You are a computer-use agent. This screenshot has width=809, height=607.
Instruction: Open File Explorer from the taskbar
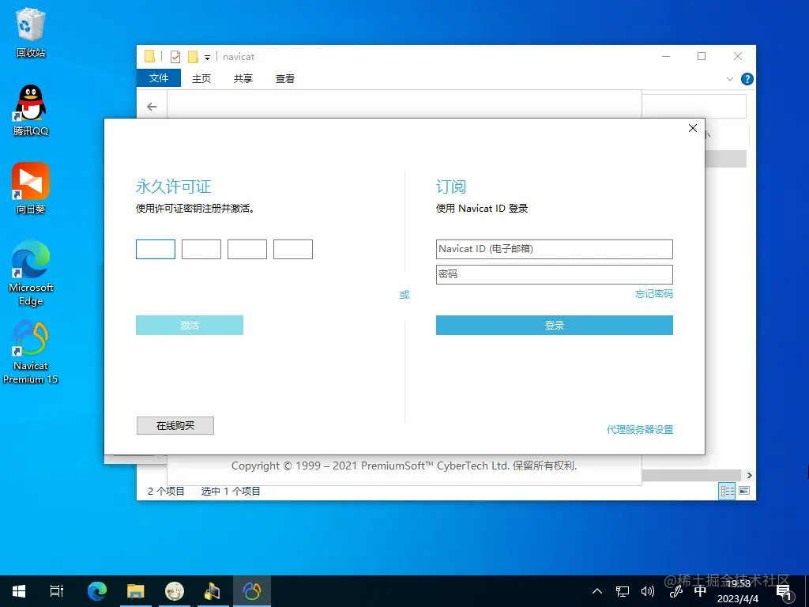[136, 591]
